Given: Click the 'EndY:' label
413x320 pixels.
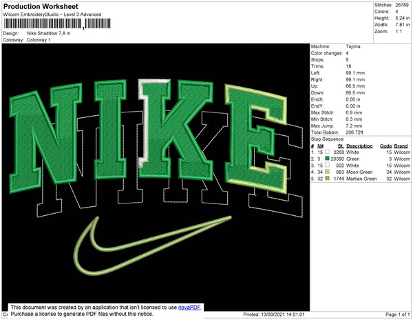Looking at the screenshot, I should click(317, 106).
